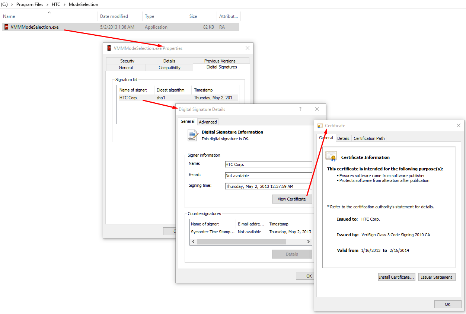The width and height of the screenshot is (466, 314).
Task: Click Timestamp header under Countersignatures
Action: (x=289, y=224)
